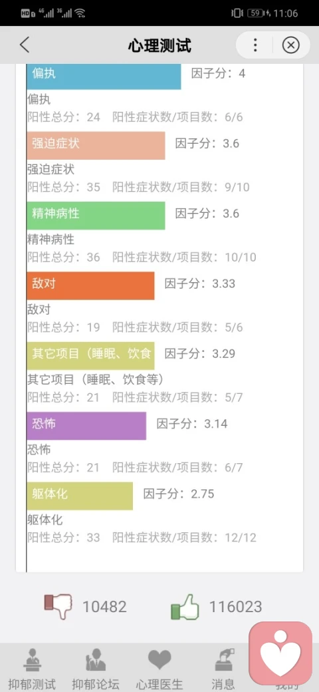Select the 其它项目 sleep and diet bar
319x692 pixels.
click(90, 356)
